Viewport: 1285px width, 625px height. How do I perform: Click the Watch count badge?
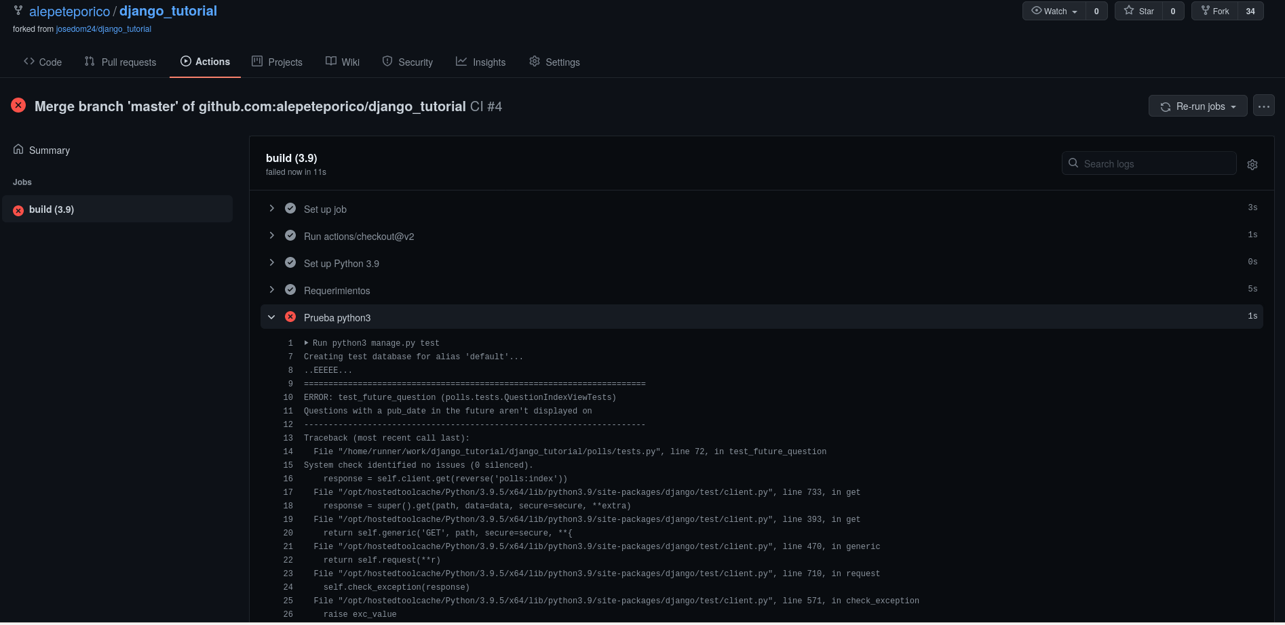1096,11
